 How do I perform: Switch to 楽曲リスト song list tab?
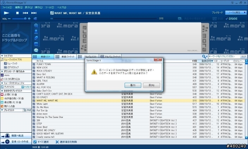coord(43,57)
